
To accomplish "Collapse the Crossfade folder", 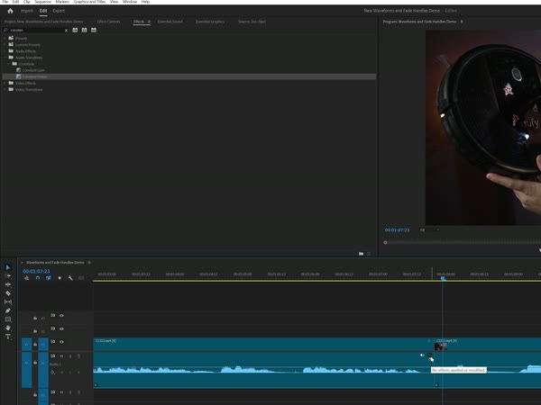I will coord(9,64).
